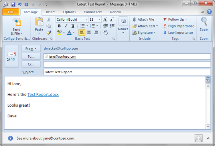Screen dimensions: 215x146
Task: Click the contact photo placeholder
Action: tap(199, 138)
